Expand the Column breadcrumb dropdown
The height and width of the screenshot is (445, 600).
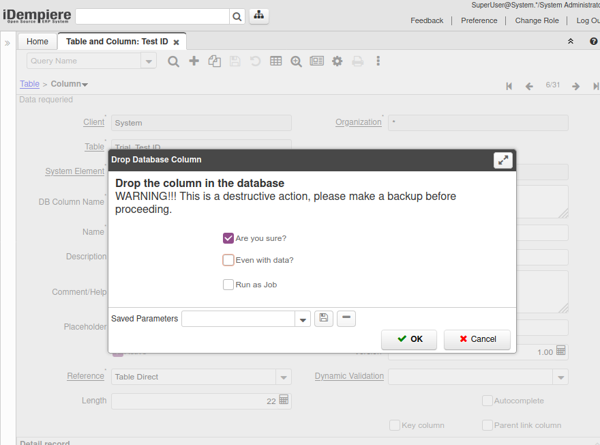[85, 85]
